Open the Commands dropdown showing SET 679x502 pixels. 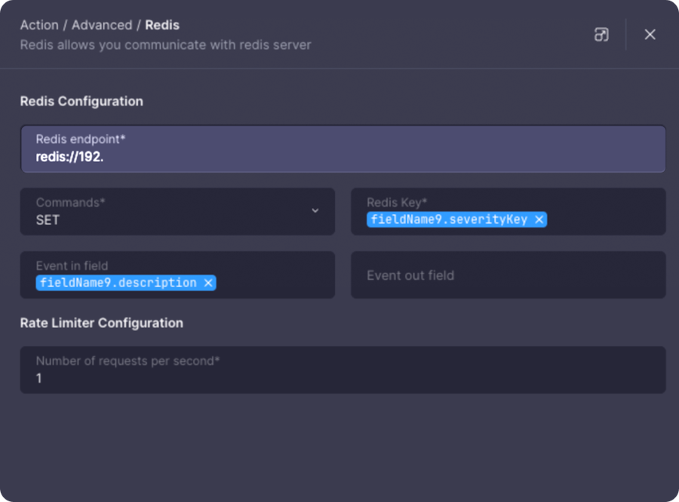tap(177, 212)
